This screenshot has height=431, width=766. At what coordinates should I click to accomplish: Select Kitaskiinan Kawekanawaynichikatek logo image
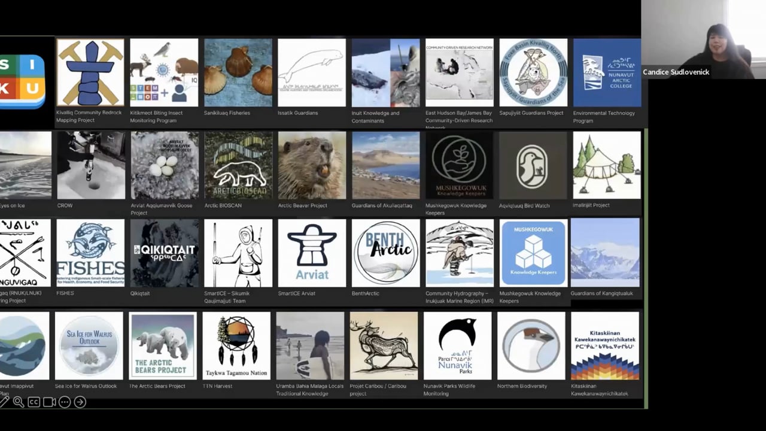[605, 345]
